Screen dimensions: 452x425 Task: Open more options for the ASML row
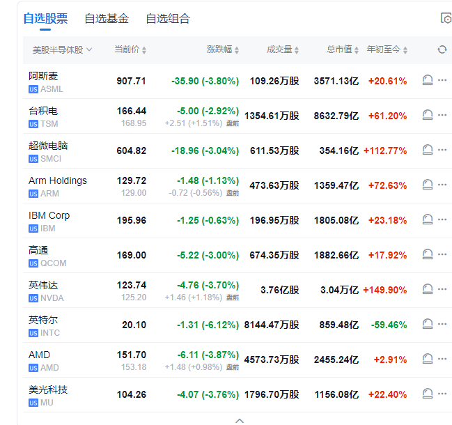(442, 80)
